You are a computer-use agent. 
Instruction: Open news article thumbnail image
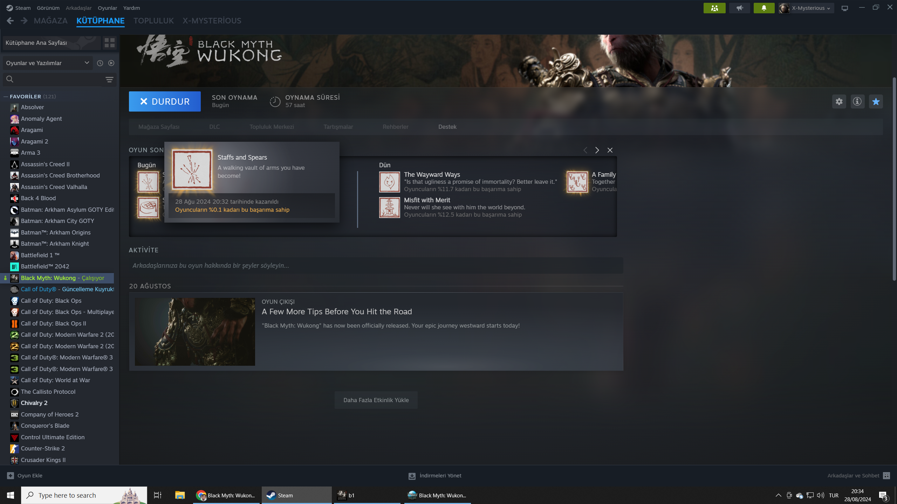pyautogui.click(x=195, y=332)
